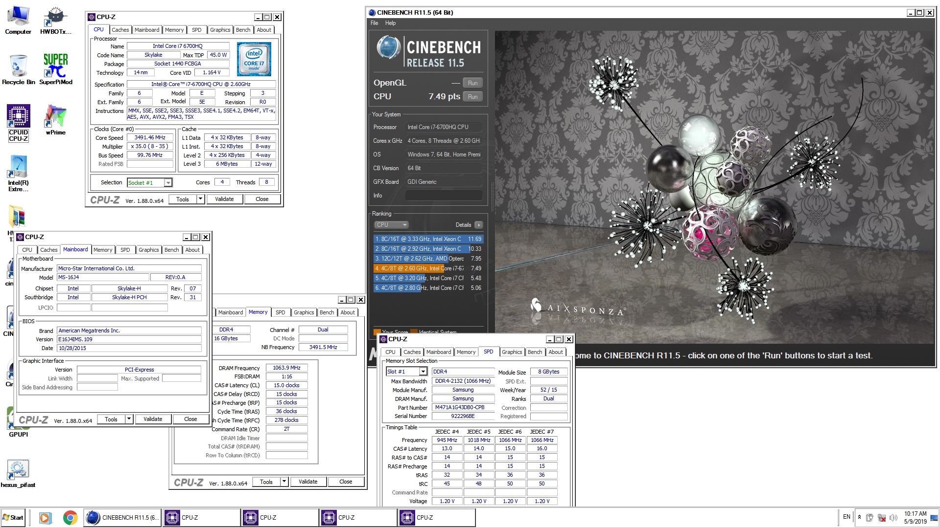Open hexus_pifast desktop shortcut
Viewport: 940px width, 528px height.
click(x=18, y=473)
